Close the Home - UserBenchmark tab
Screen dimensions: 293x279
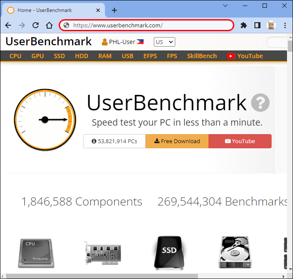pyautogui.click(x=98, y=10)
